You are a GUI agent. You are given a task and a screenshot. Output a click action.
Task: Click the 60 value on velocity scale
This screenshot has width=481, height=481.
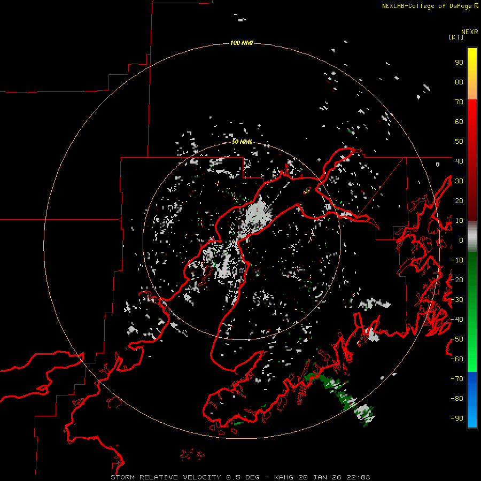[x=459, y=122]
